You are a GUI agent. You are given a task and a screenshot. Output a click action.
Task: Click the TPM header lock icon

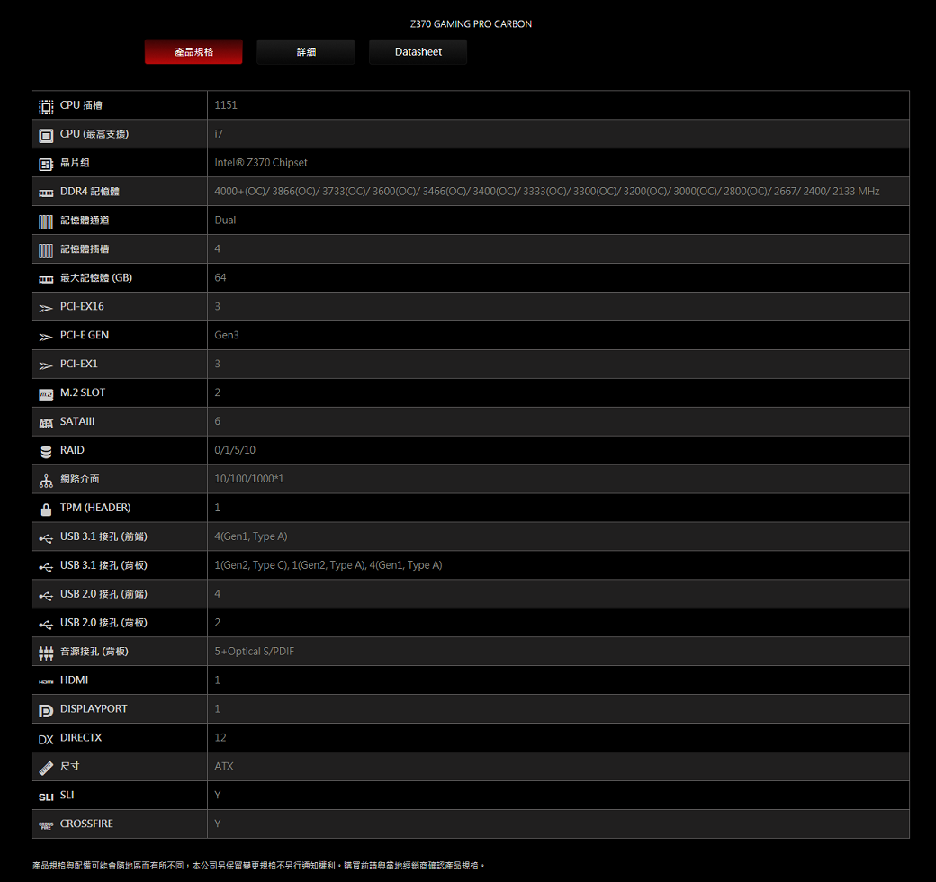tap(46, 508)
